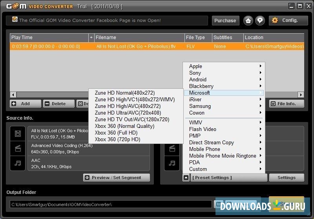The image size is (314, 219).
Task: Click Add to add a file
Action: pos(26,104)
